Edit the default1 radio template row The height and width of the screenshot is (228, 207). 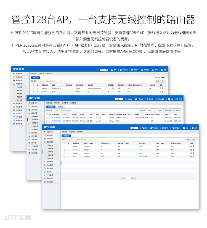point(191,146)
